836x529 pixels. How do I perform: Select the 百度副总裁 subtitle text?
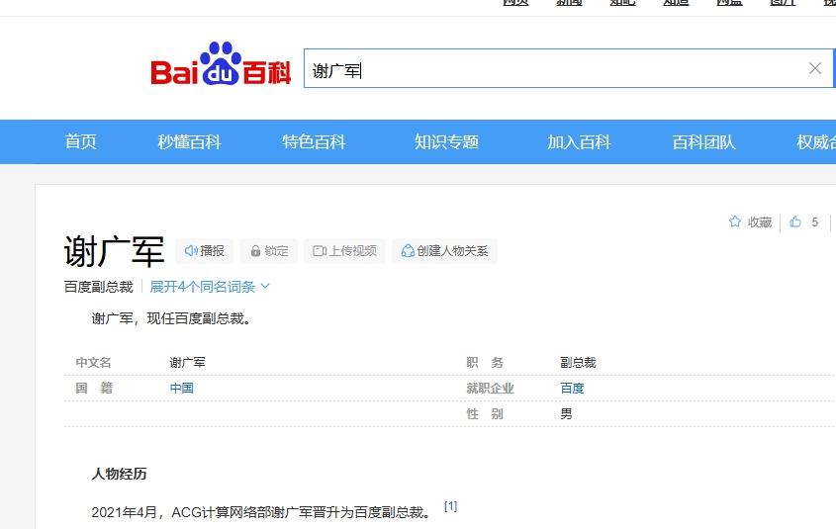pyautogui.click(x=99, y=287)
